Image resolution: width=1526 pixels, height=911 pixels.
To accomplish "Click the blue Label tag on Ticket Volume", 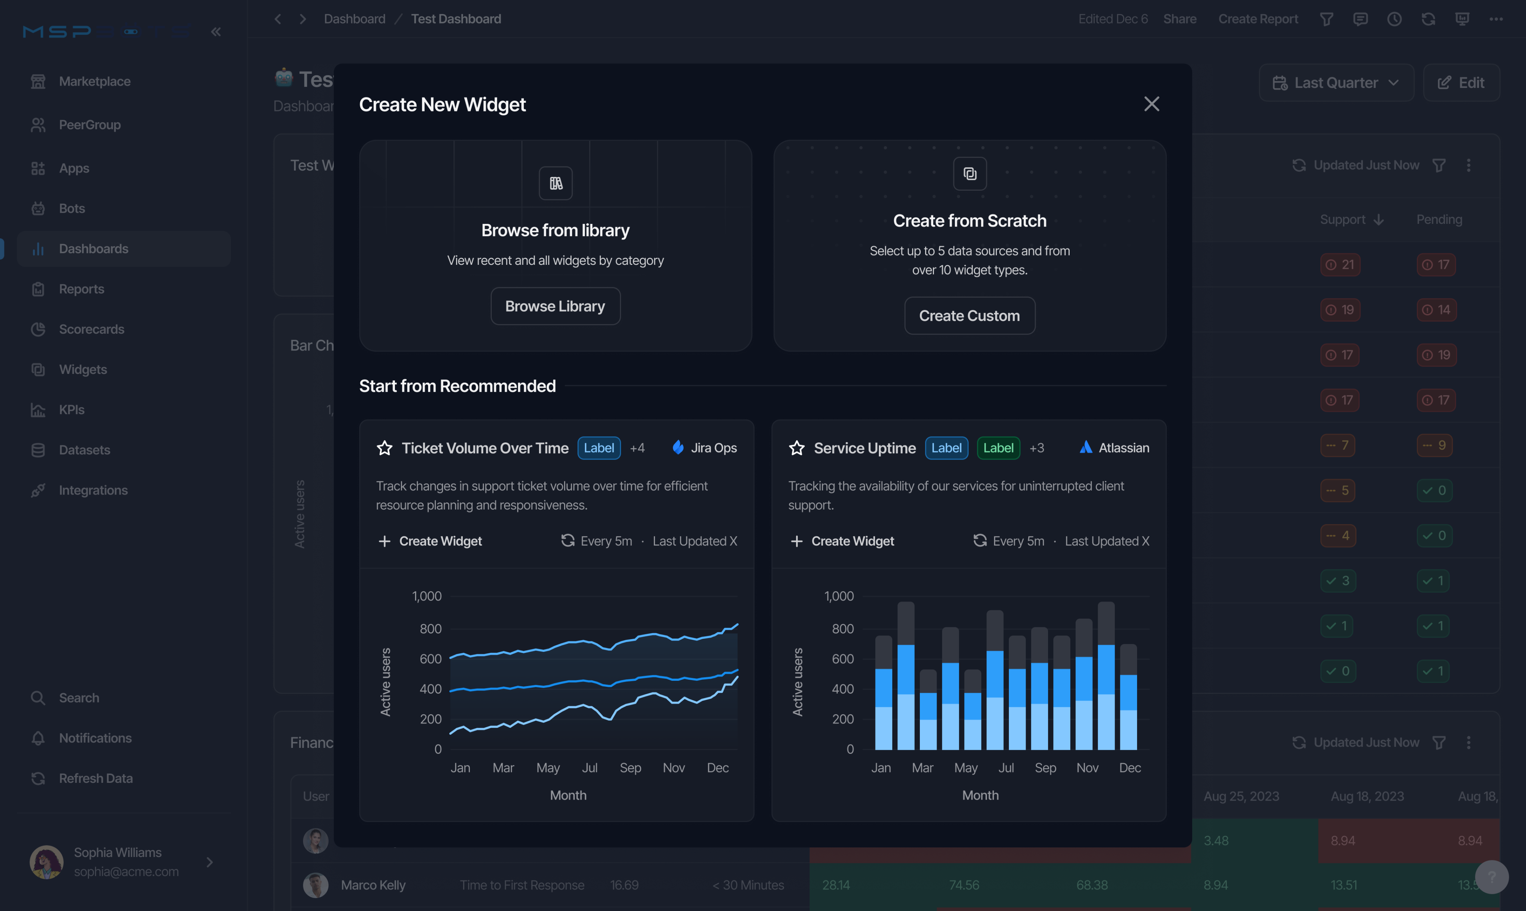I will point(599,448).
